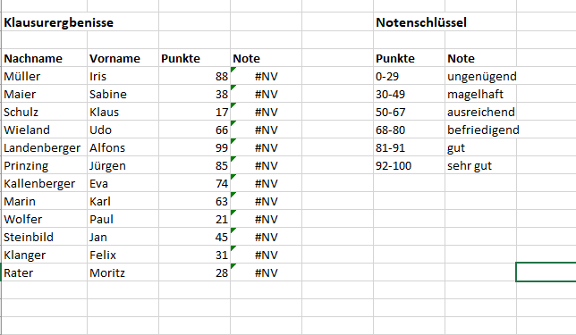Click the cell reading magelhaft
The width and height of the screenshot is (576, 335).
click(480, 94)
